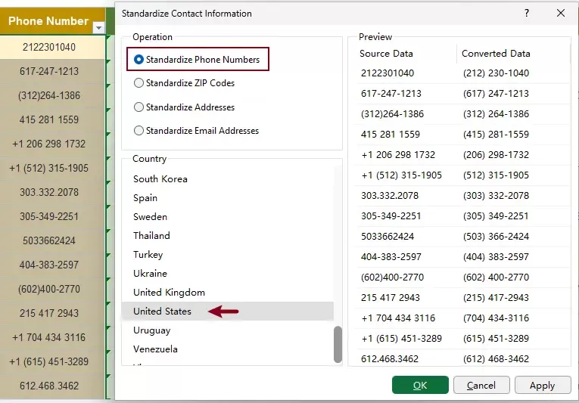
Task: Choose Spain in Country list
Action: [228, 198]
